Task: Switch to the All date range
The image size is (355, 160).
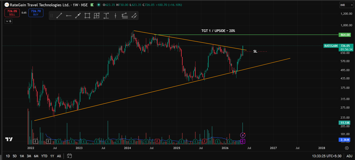Action: (x=59, y=156)
